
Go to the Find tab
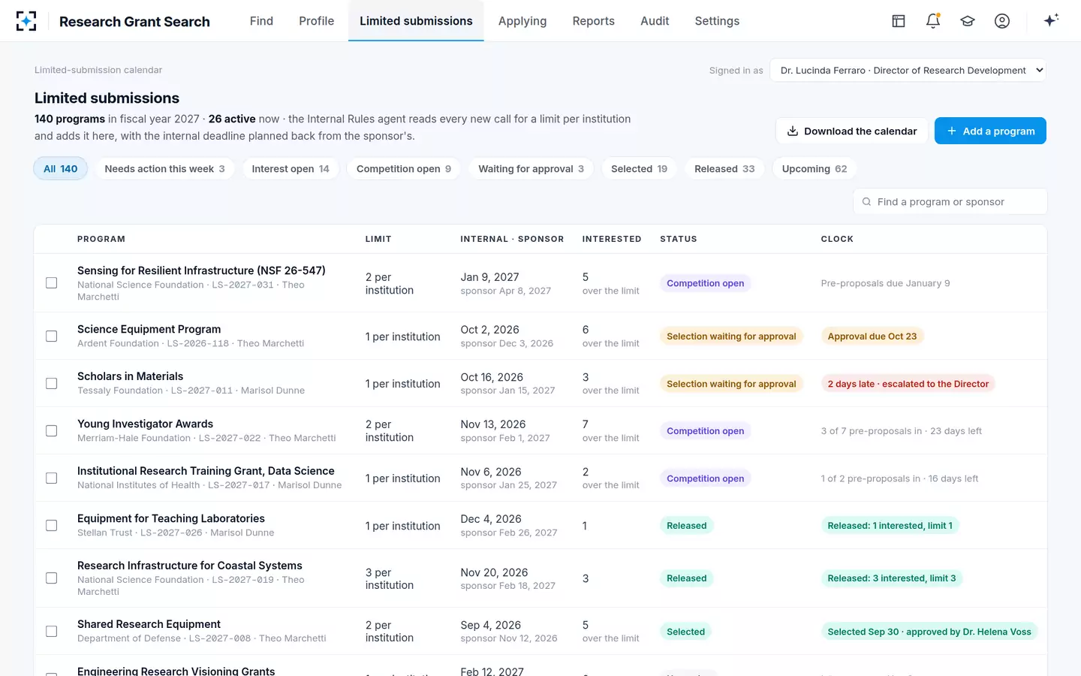(261, 21)
